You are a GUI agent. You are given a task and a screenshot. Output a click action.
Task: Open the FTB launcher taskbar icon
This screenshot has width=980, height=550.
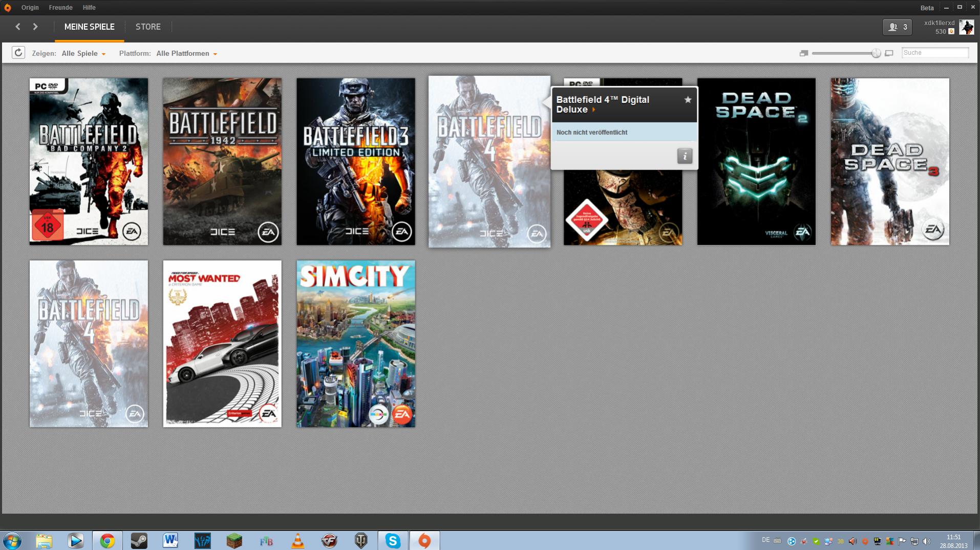[x=266, y=541]
